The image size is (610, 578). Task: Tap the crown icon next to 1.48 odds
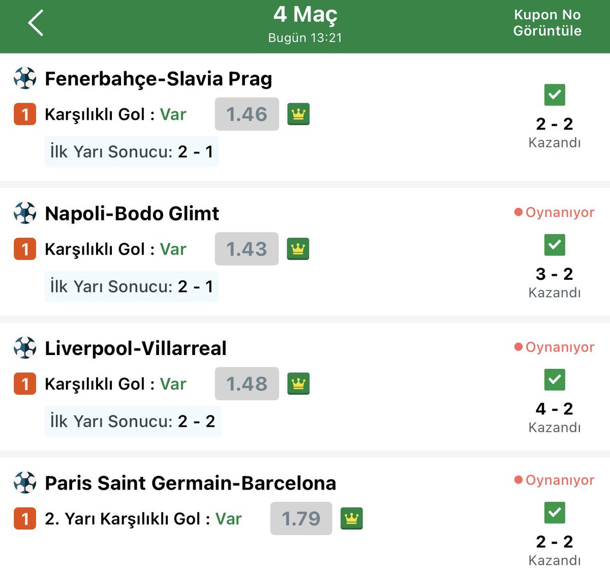(298, 383)
